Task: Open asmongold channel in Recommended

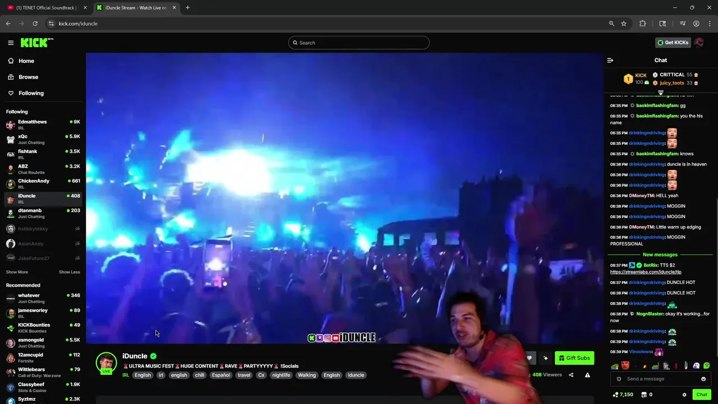Action: click(x=43, y=342)
